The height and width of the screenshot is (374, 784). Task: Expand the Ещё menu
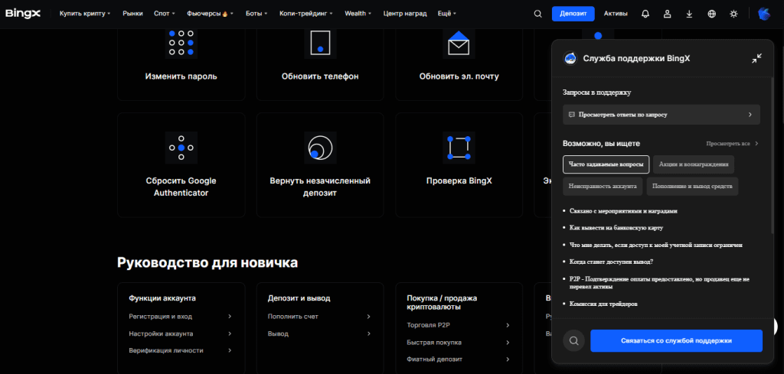pos(446,14)
